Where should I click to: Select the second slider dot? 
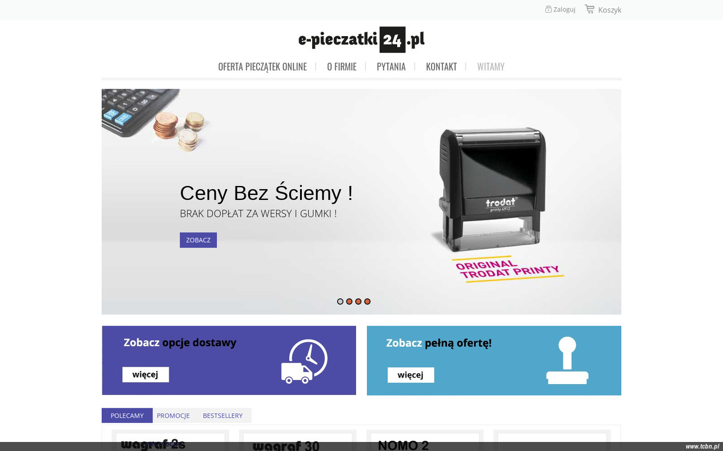click(349, 301)
